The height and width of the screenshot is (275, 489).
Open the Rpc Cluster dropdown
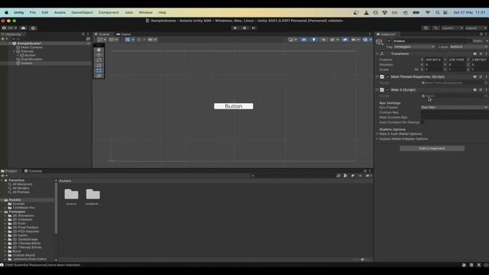455,107
